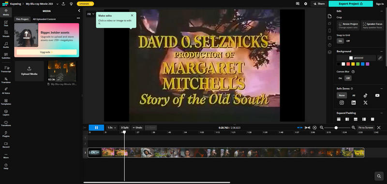Turn Snap to Grid Off
The image size is (387, 184).
pyautogui.click(x=348, y=41)
